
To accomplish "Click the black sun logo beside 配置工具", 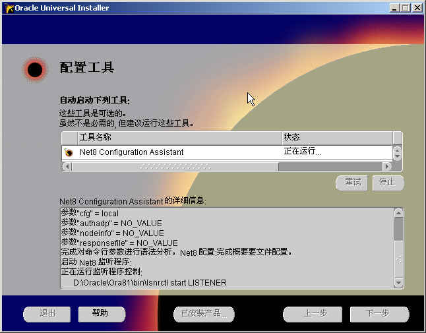I will (35, 69).
